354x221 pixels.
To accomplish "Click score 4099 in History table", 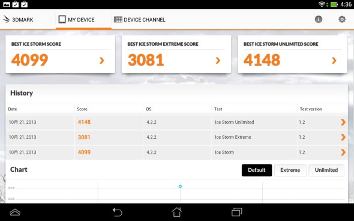I will [84, 152].
